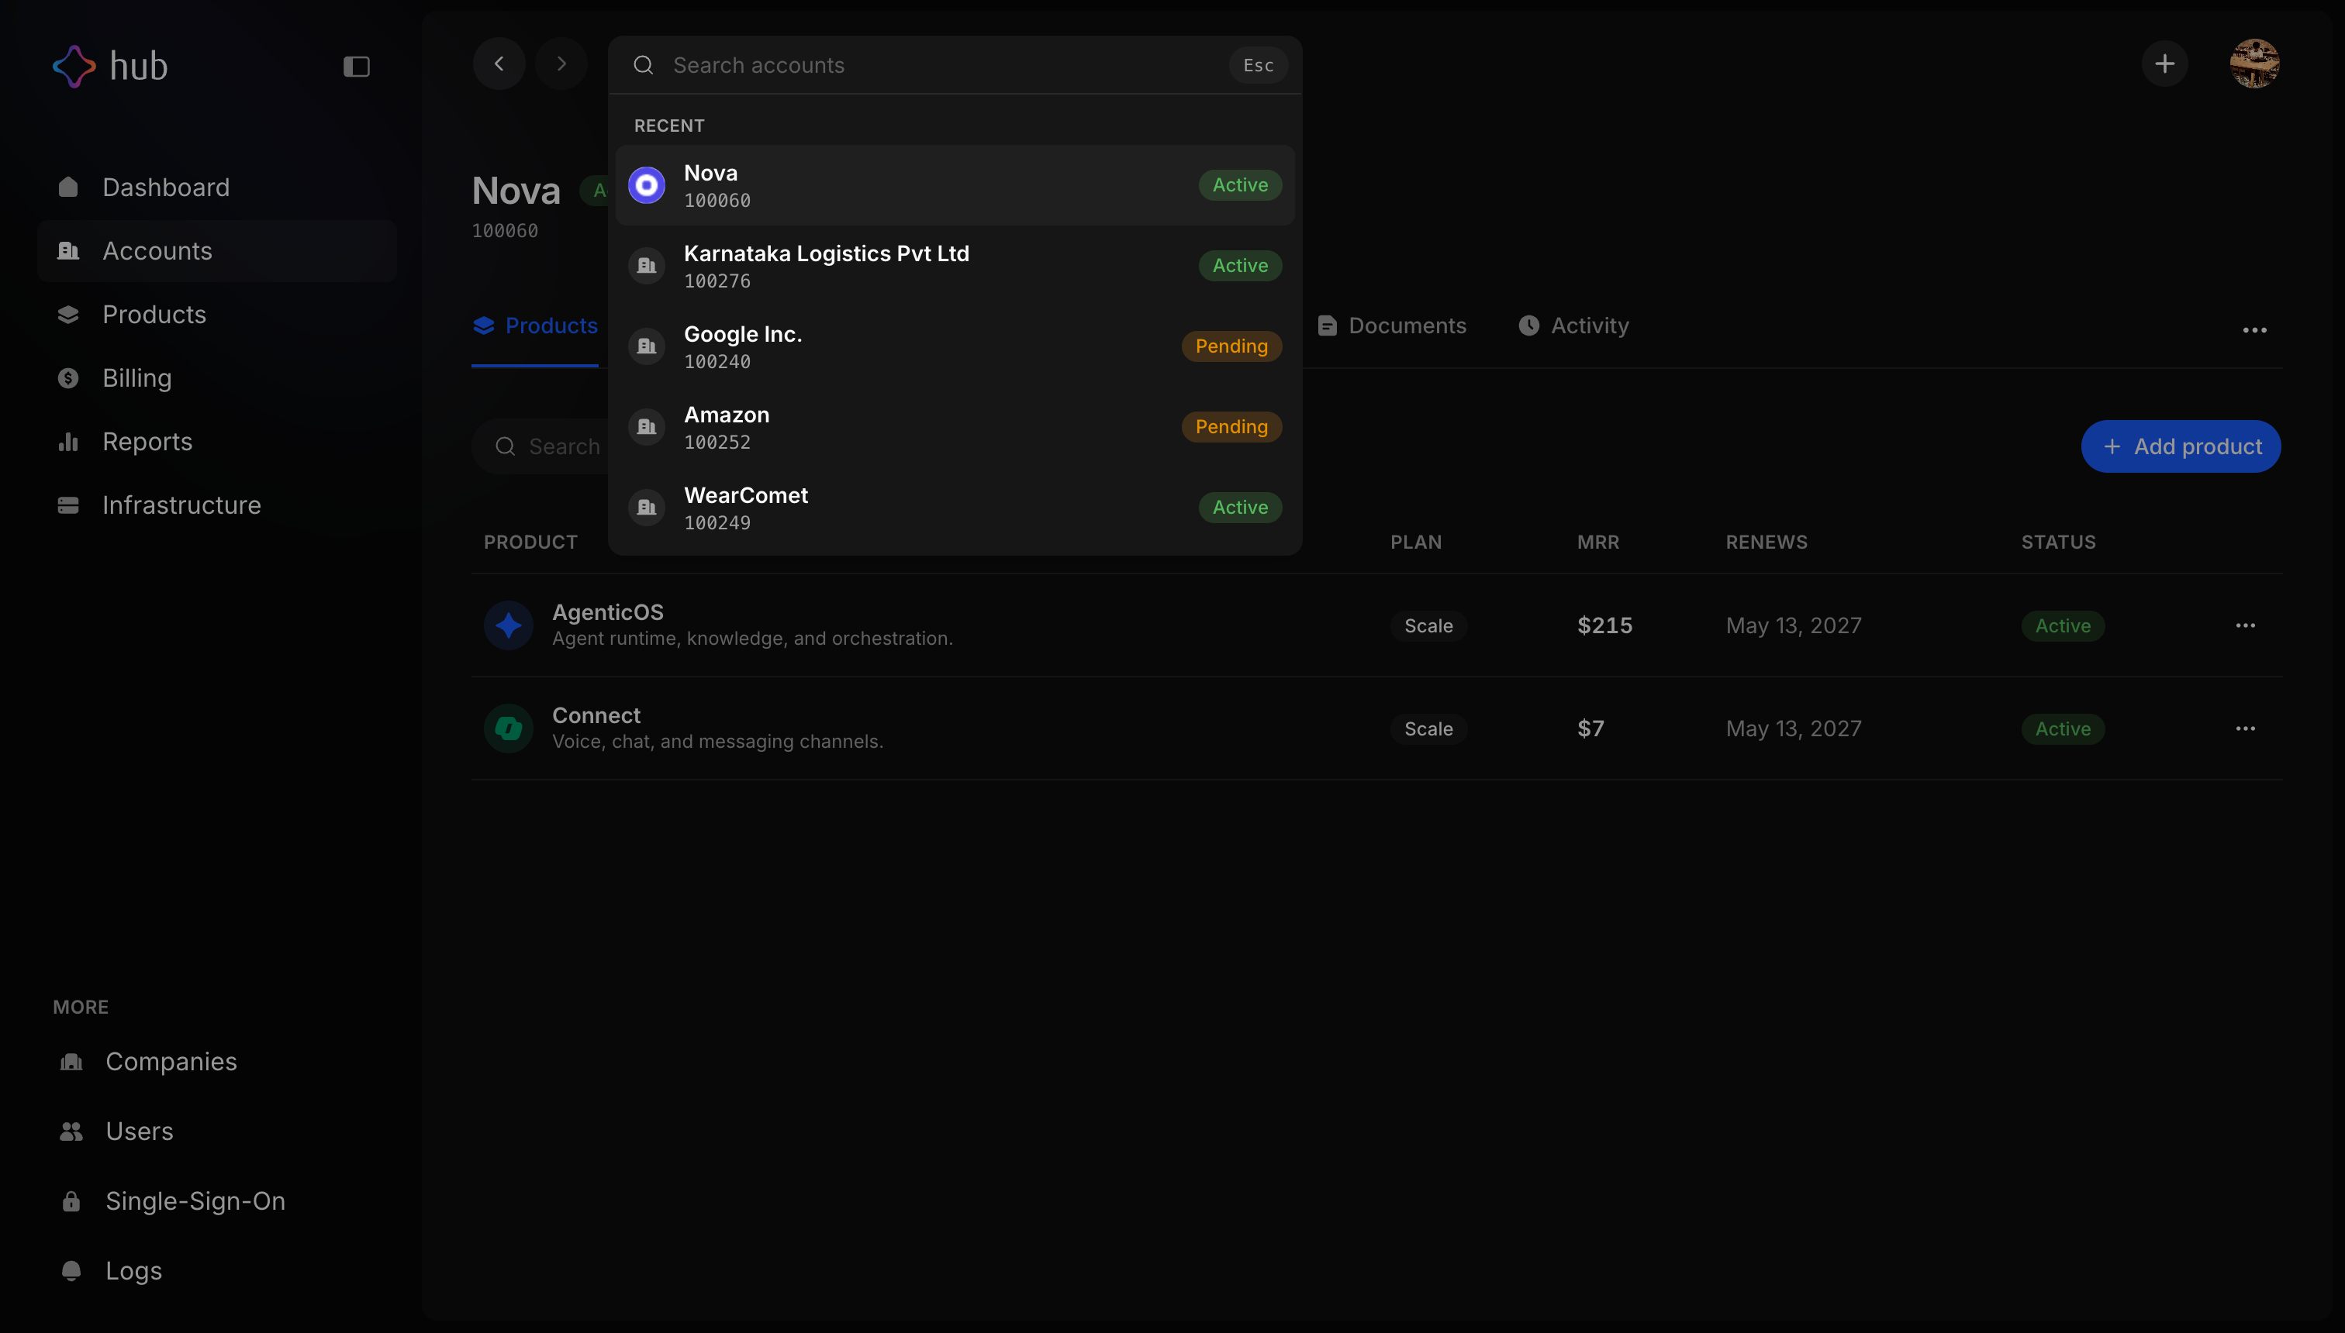The width and height of the screenshot is (2345, 1333).
Task: Click the Pending badge for Google Inc.
Action: [x=1231, y=347]
